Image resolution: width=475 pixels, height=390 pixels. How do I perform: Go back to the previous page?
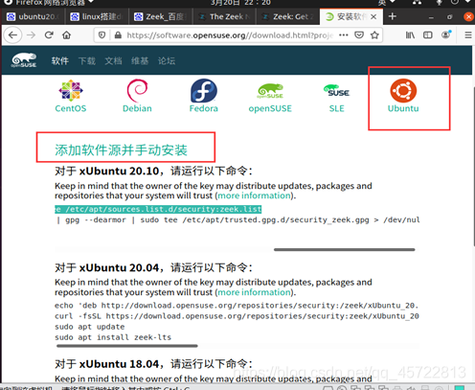coord(12,34)
